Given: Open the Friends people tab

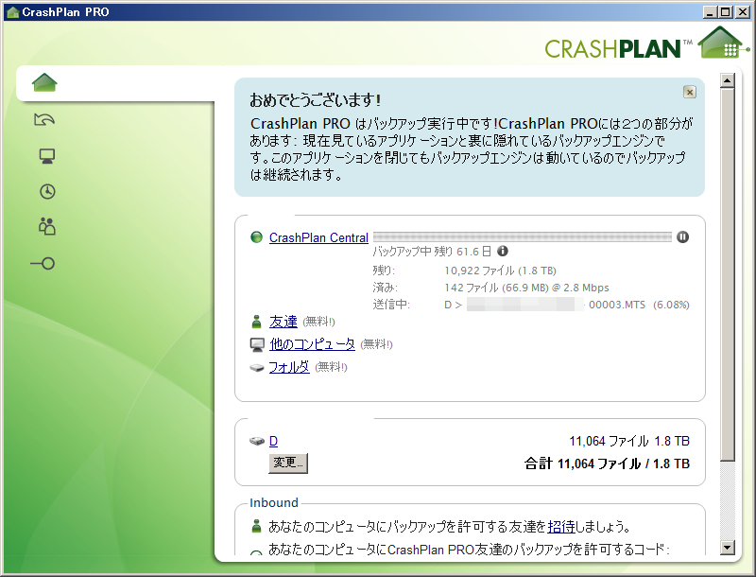Looking at the screenshot, I should click(x=46, y=226).
